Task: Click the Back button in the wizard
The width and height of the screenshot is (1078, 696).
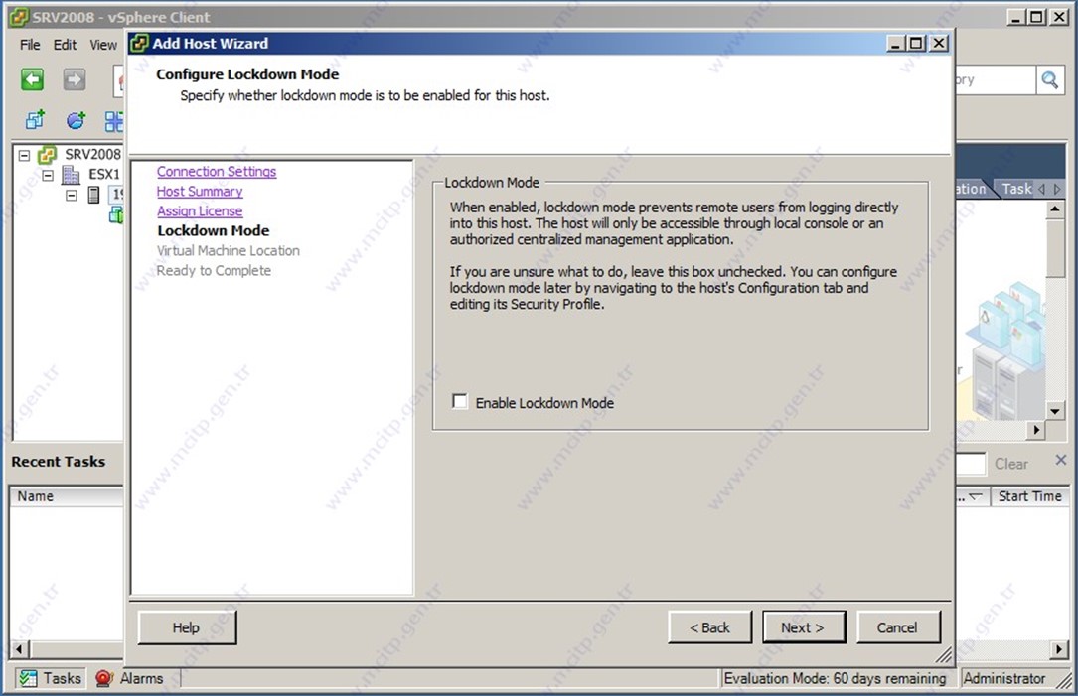Action: [709, 627]
